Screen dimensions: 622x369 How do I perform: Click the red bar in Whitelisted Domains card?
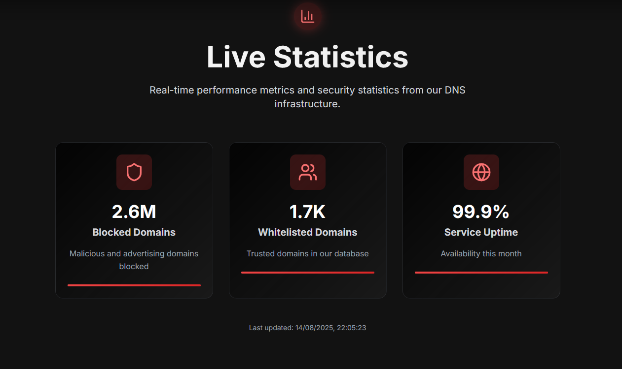tap(308, 272)
